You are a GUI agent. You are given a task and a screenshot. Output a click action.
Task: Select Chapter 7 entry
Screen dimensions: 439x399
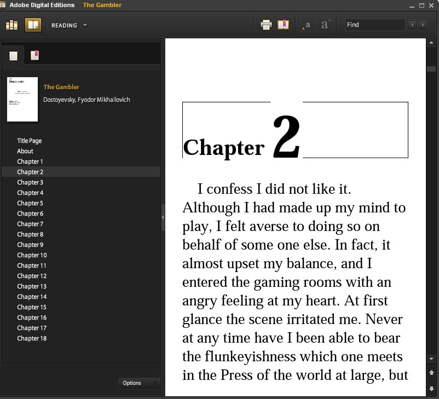click(x=30, y=224)
